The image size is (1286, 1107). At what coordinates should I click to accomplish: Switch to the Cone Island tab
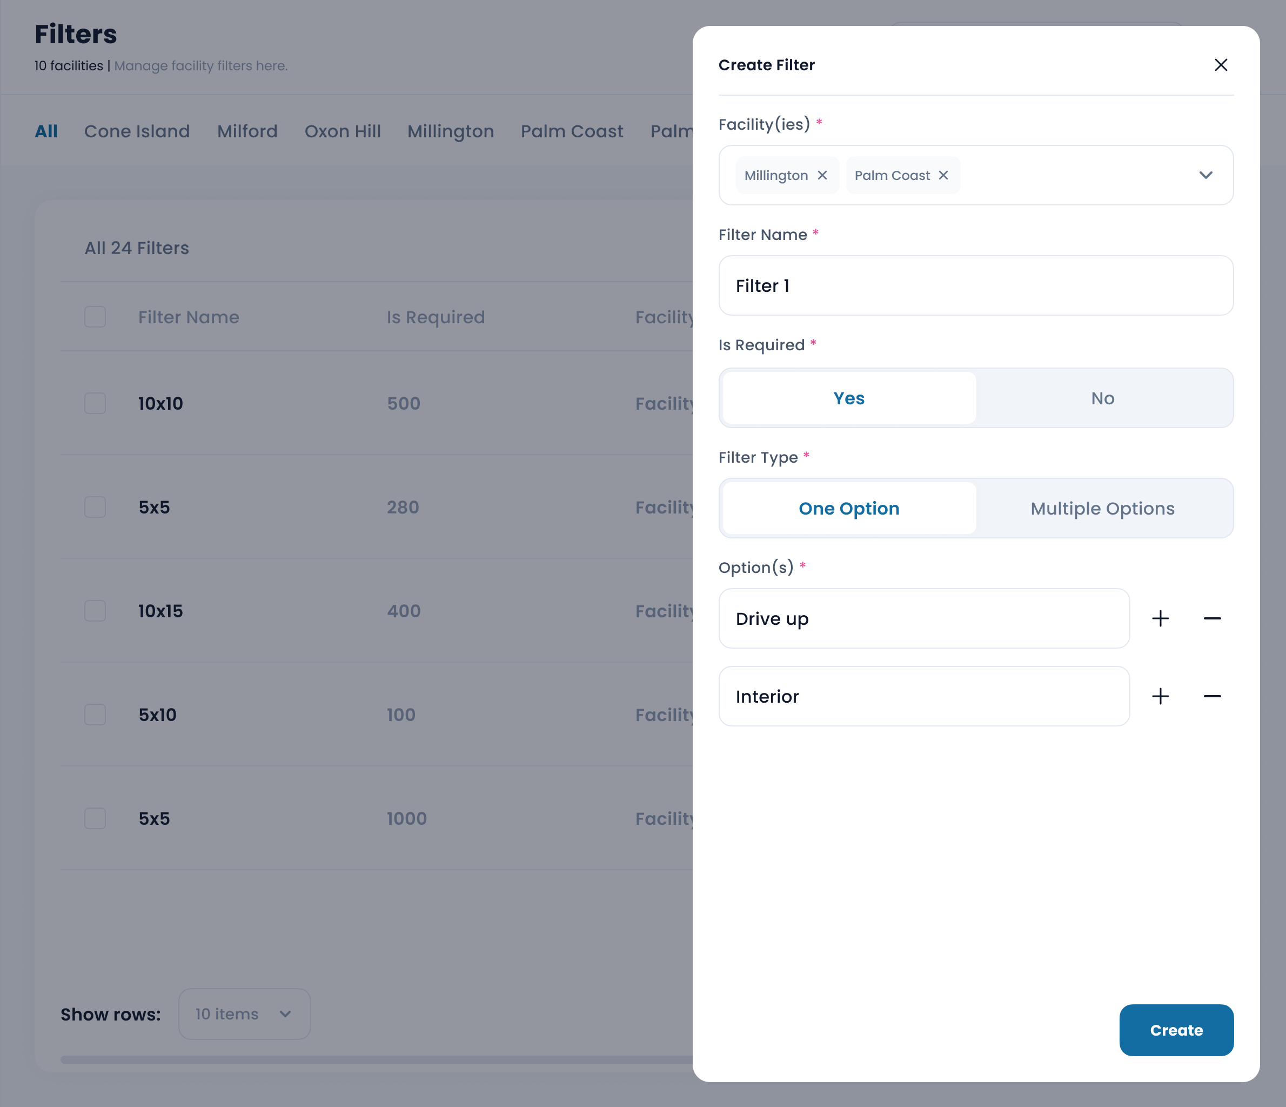click(137, 132)
